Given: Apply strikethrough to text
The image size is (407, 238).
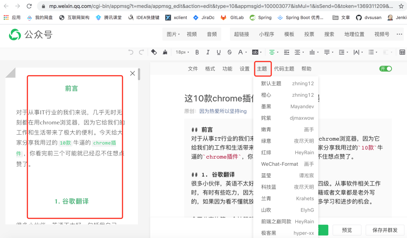Looking at the screenshot, I should tap(229, 52).
